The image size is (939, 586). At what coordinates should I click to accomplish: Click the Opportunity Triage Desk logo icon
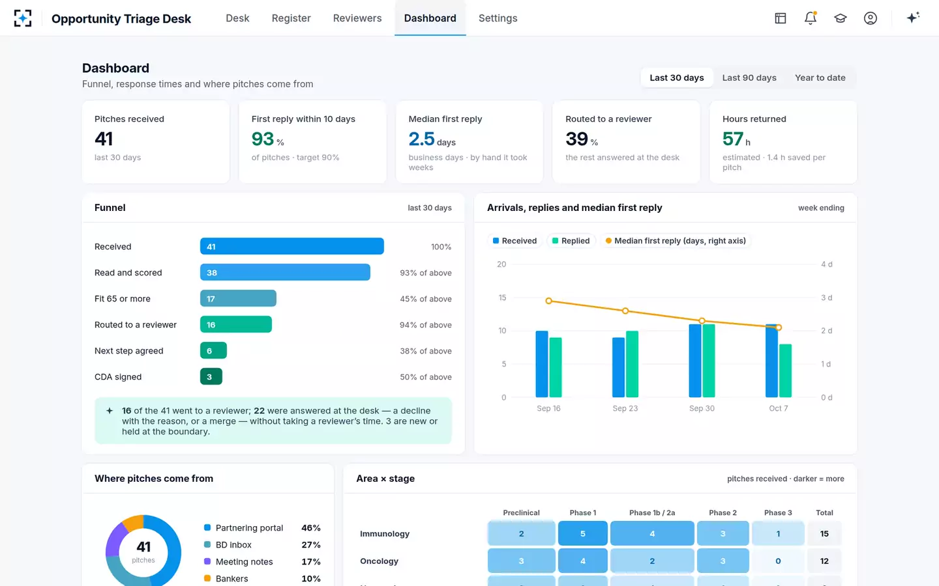tap(23, 18)
